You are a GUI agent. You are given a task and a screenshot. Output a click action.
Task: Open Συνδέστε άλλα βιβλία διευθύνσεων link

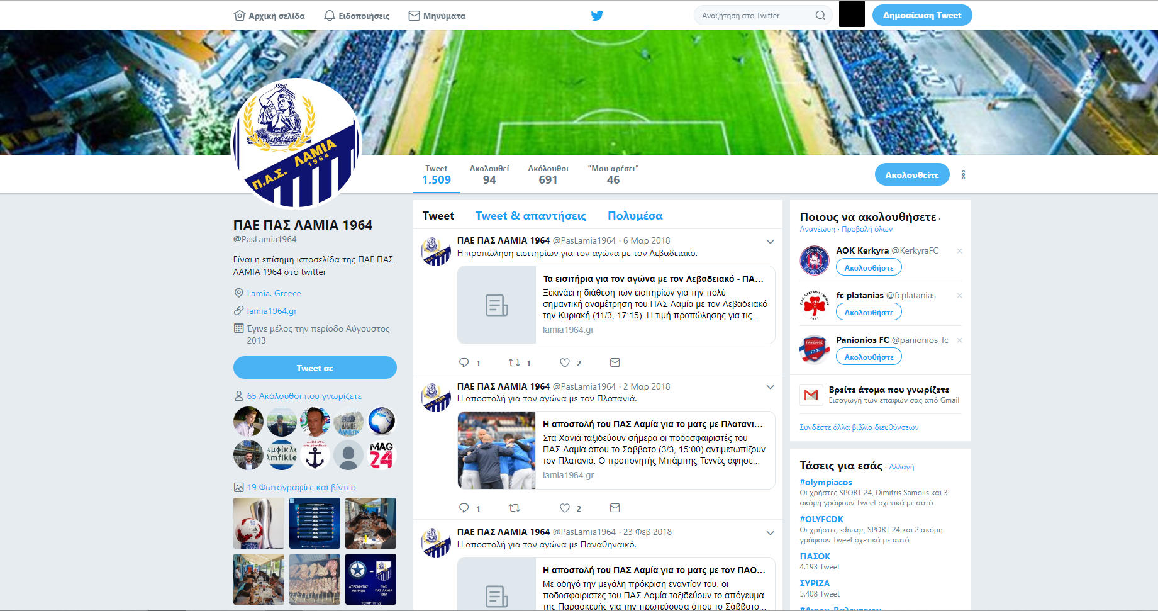click(859, 427)
